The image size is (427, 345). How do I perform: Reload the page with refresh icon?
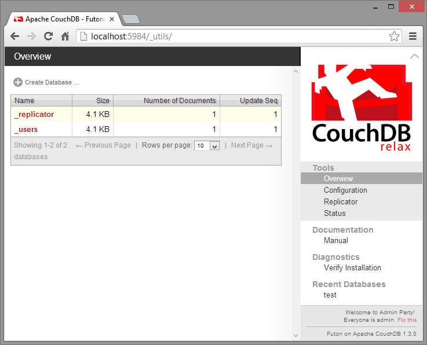pos(48,36)
